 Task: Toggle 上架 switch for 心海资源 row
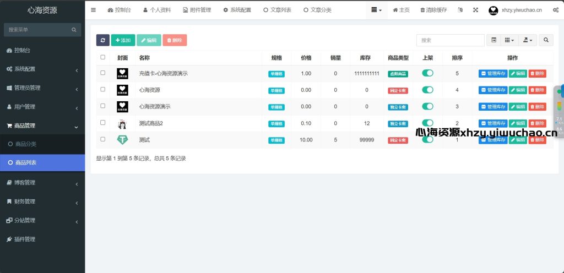[427, 90]
